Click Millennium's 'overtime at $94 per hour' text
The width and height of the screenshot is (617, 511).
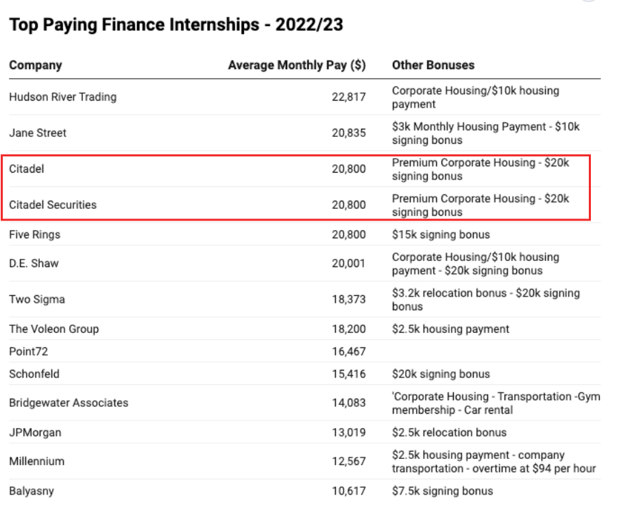pos(534,469)
